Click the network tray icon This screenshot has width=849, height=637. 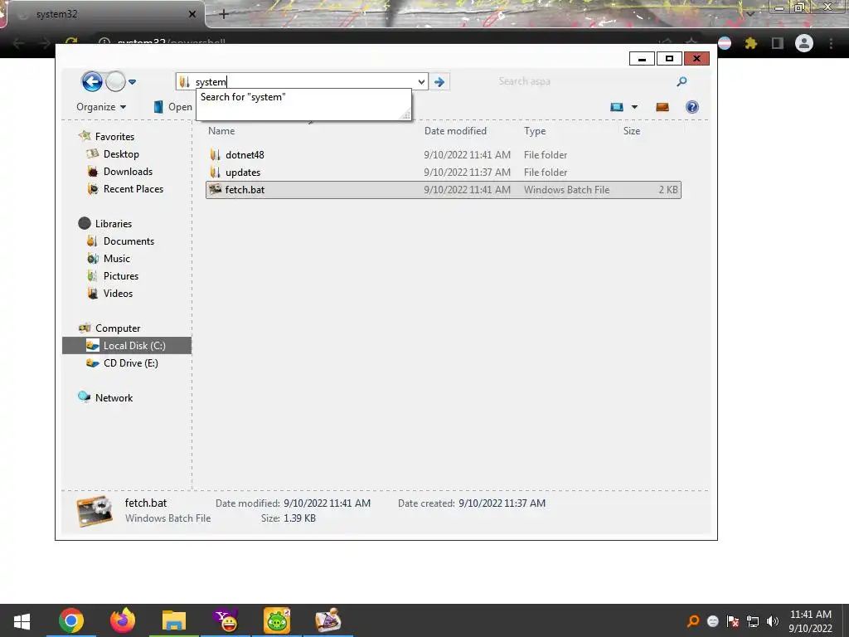pyautogui.click(x=753, y=621)
